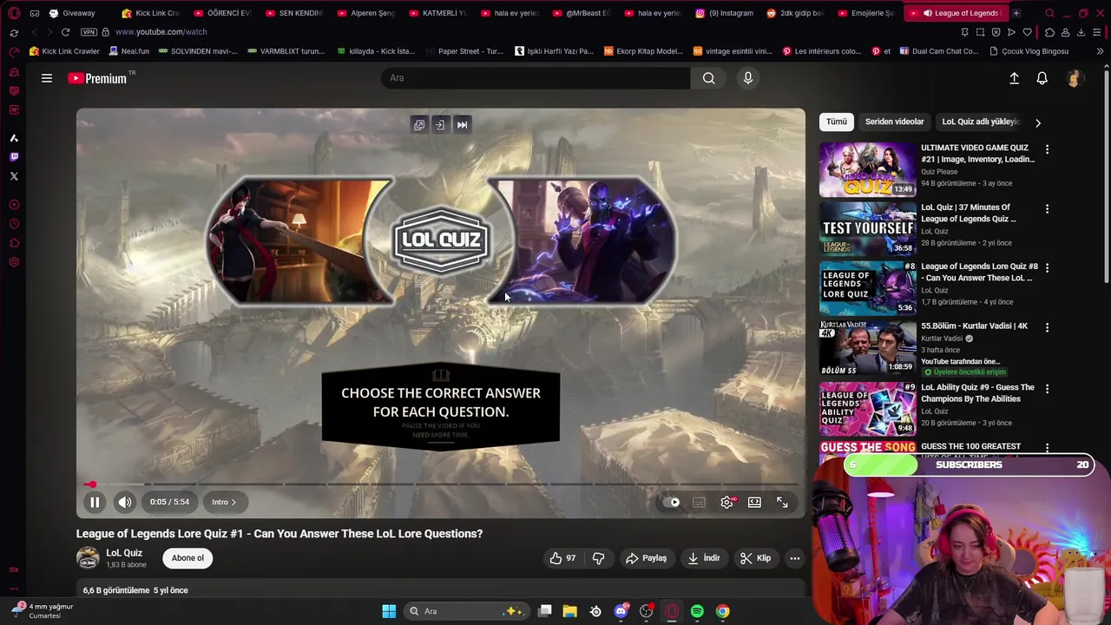Image resolution: width=1111 pixels, height=625 pixels.
Task: Select the Tümü filter chip
Action: (x=837, y=122)
